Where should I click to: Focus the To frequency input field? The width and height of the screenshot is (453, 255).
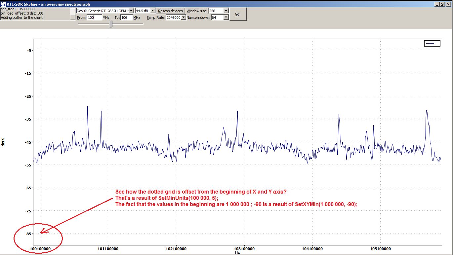click(x=126, y=18)
